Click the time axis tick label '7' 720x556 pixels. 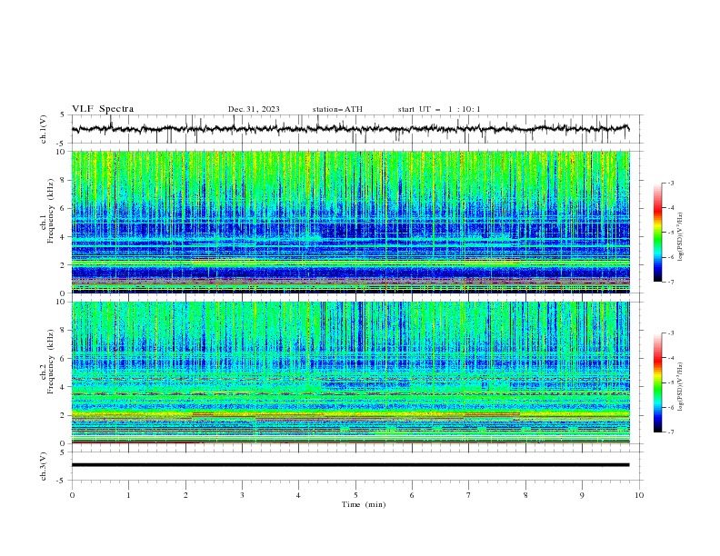tap(469, 495)
